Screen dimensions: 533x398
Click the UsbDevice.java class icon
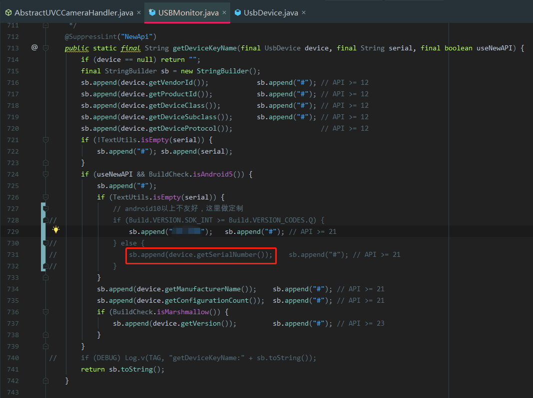click(x=238, y=12)
